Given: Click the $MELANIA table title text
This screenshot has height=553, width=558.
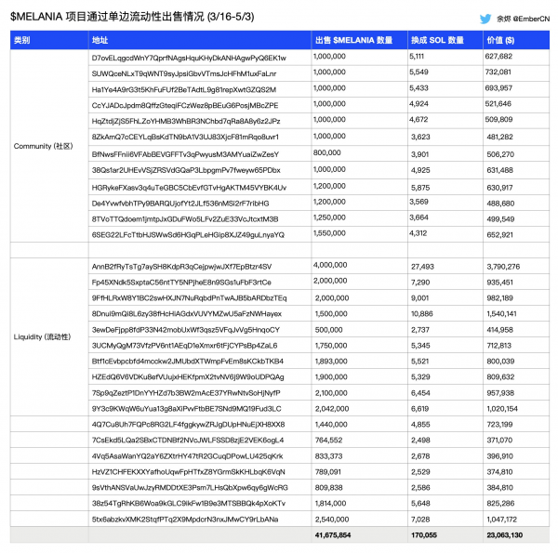Looking at the screenshot, I should tap(132, 17).
